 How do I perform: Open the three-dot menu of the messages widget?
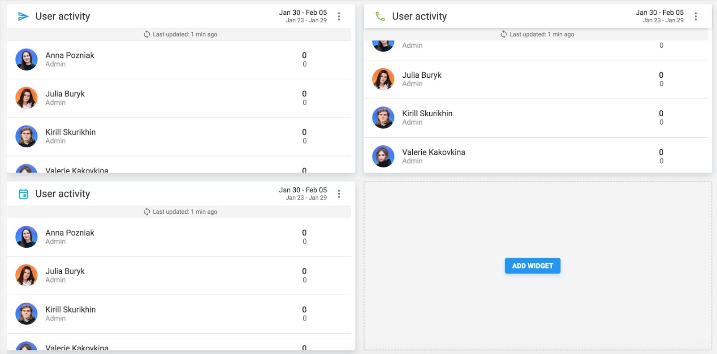[339, 17]
